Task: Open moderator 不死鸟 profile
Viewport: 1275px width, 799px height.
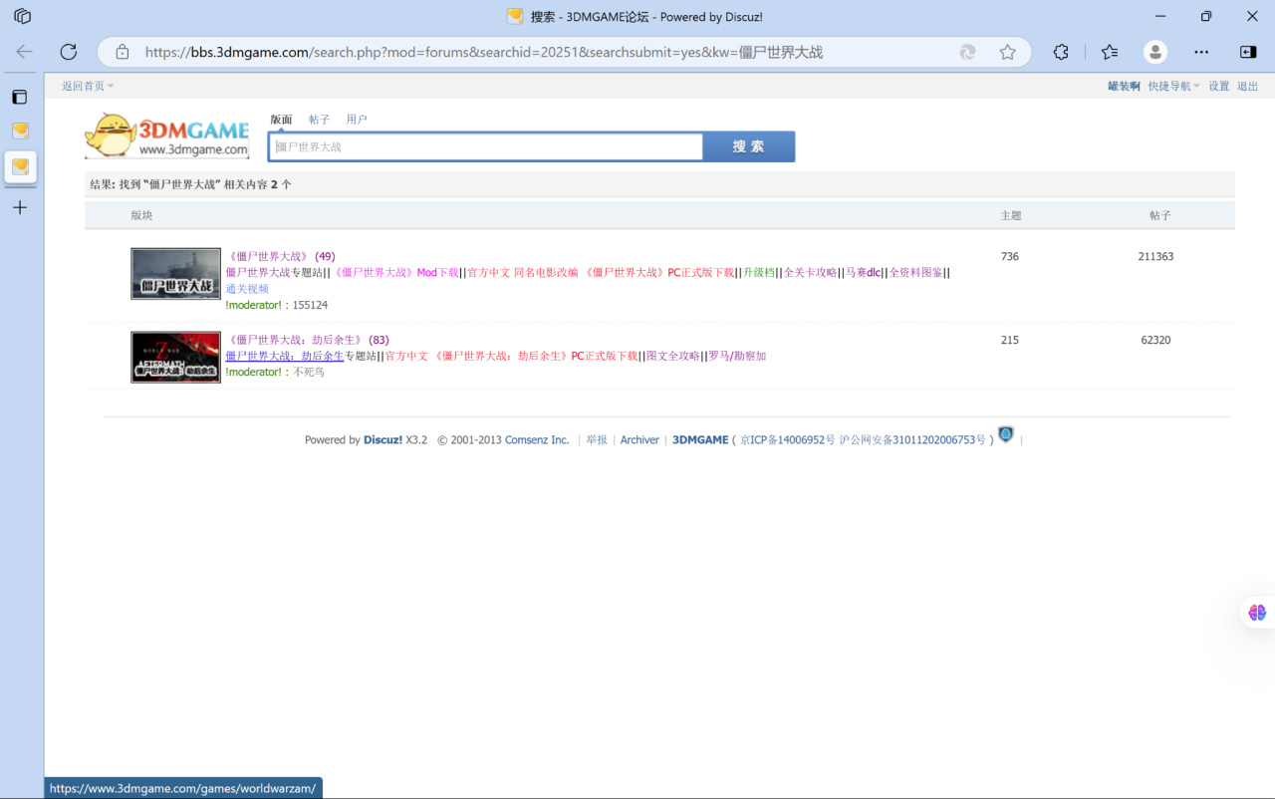Action: pos(308,373)
